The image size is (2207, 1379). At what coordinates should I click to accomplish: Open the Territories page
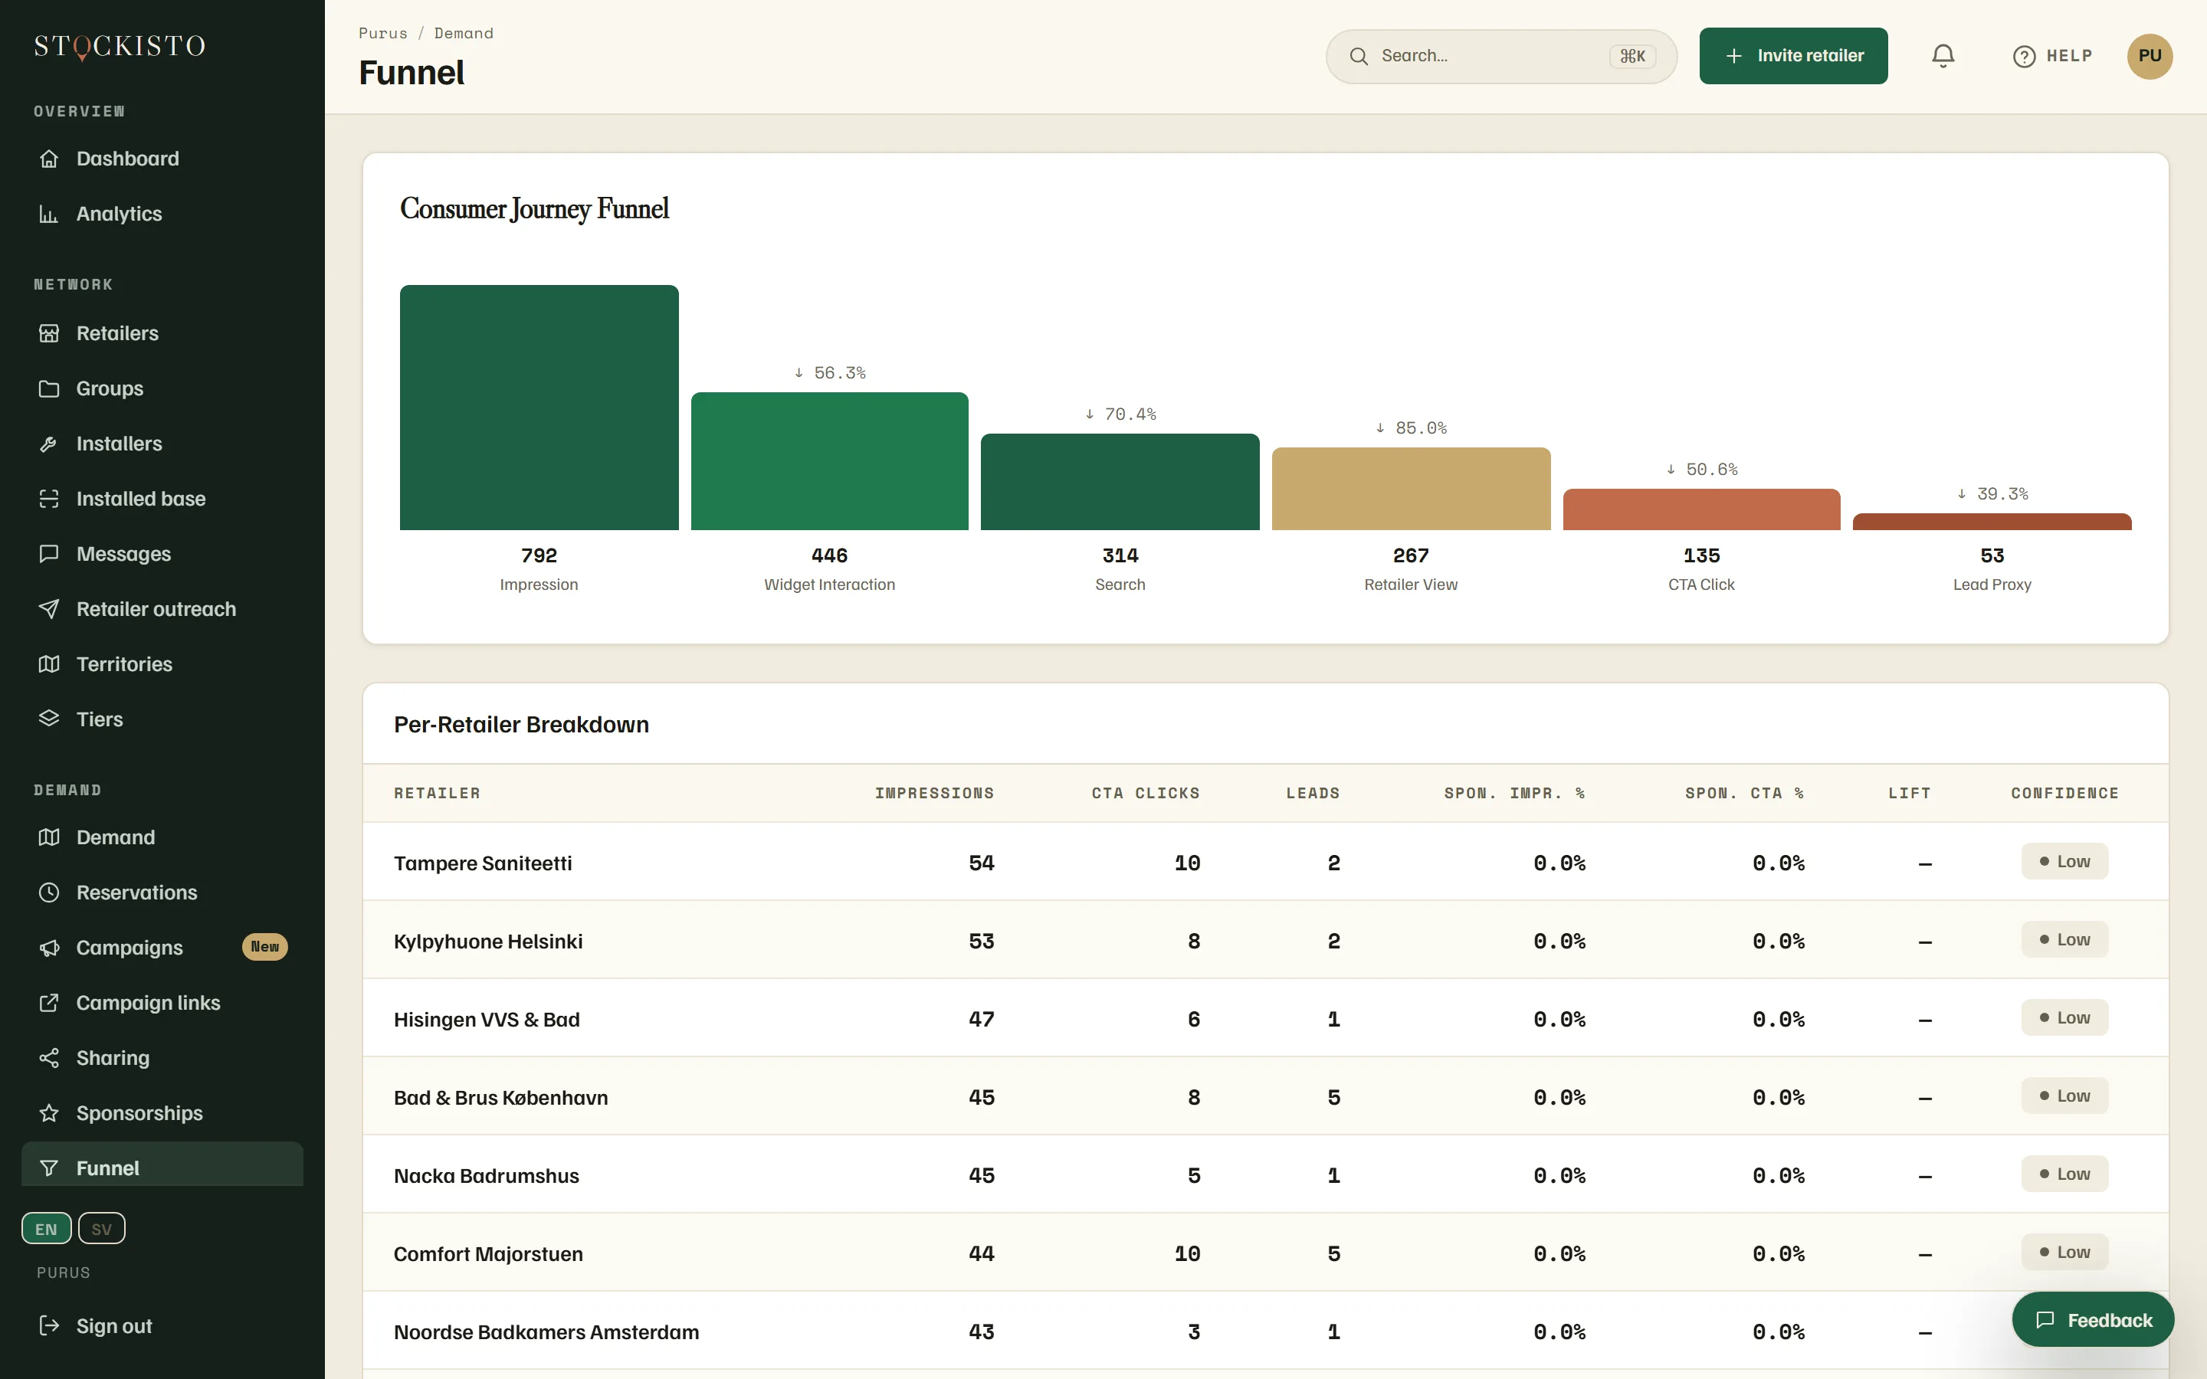click(162, 664)
